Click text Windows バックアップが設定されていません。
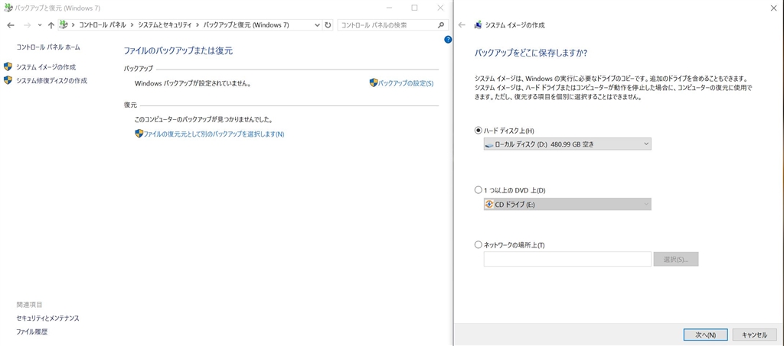 point(192,83)
